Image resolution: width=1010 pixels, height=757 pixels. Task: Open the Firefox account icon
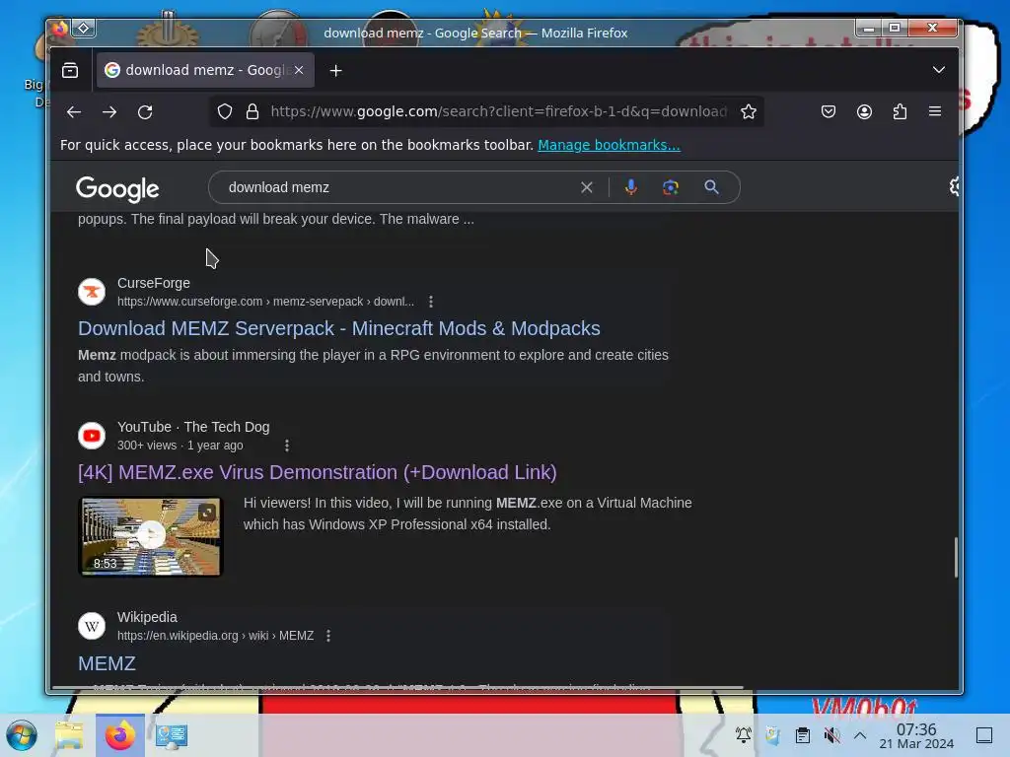[864, 111]
